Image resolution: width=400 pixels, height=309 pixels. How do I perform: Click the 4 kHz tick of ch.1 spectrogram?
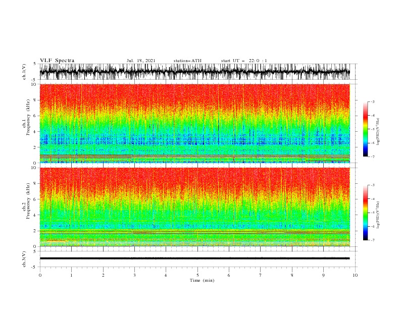(x=35, y=132)
